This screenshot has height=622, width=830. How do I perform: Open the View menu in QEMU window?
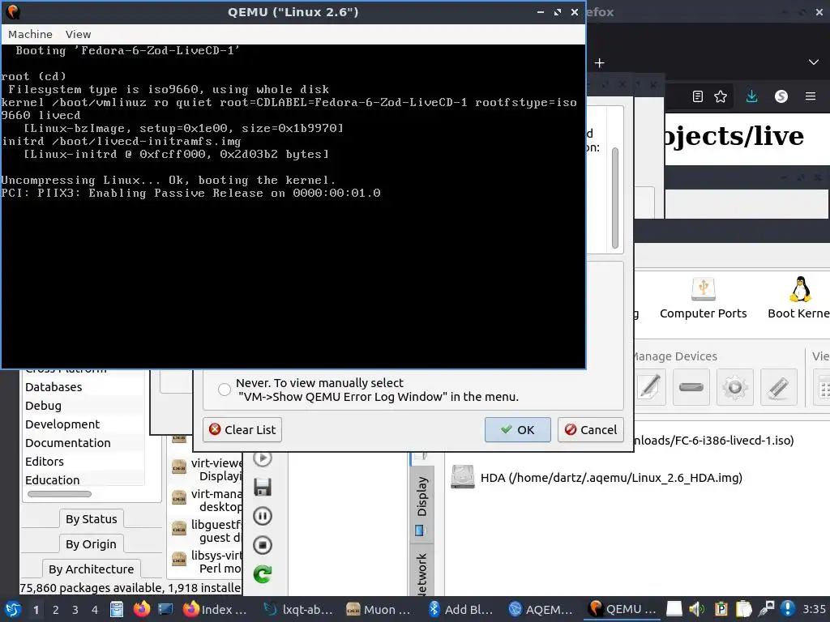79,34
